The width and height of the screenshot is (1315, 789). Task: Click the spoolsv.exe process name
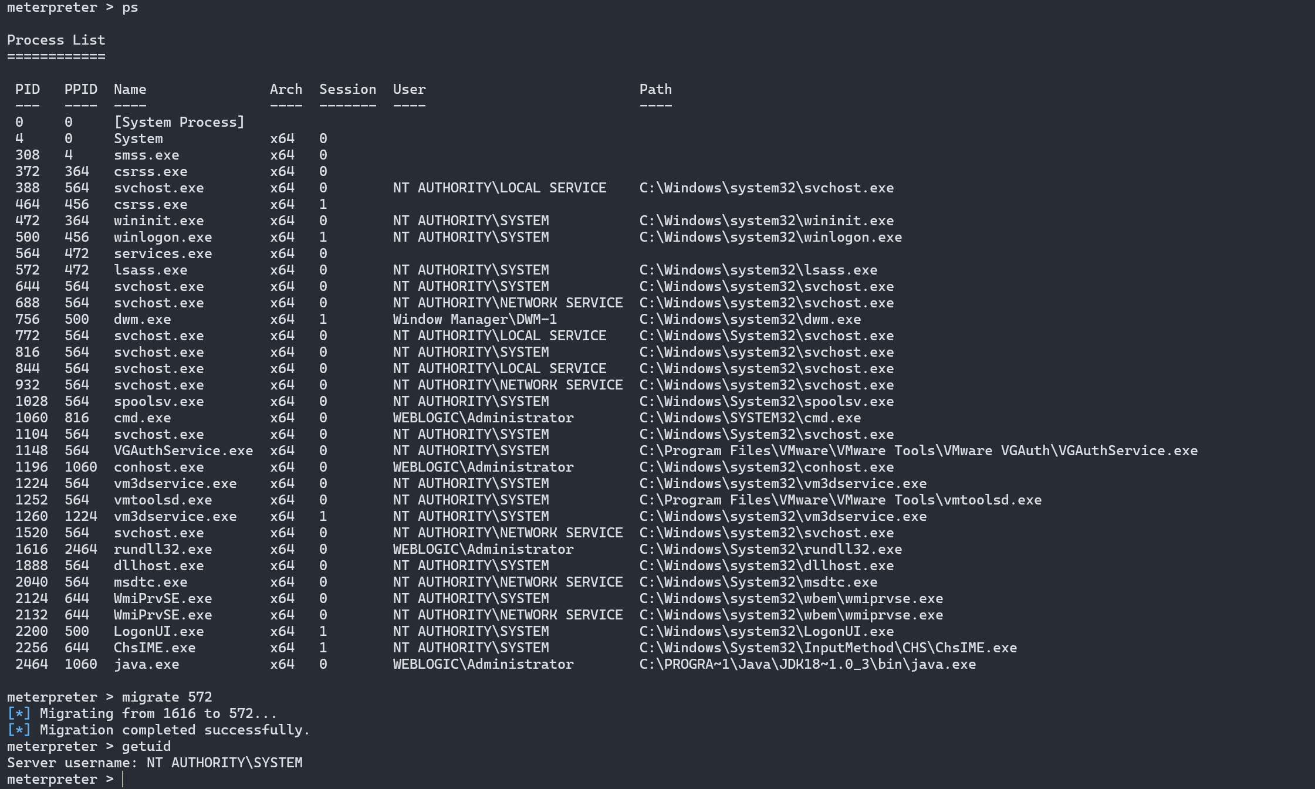pos(158,401)
